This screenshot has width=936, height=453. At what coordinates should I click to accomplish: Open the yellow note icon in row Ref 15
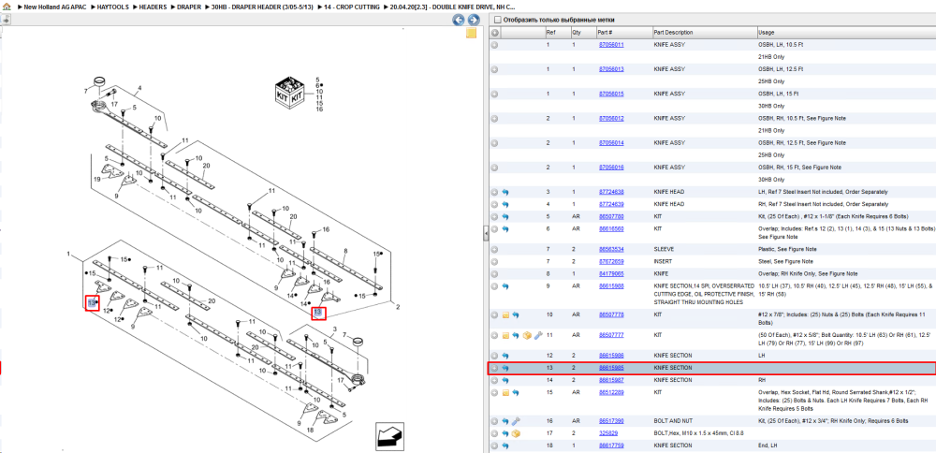click(x=505, y=393)
